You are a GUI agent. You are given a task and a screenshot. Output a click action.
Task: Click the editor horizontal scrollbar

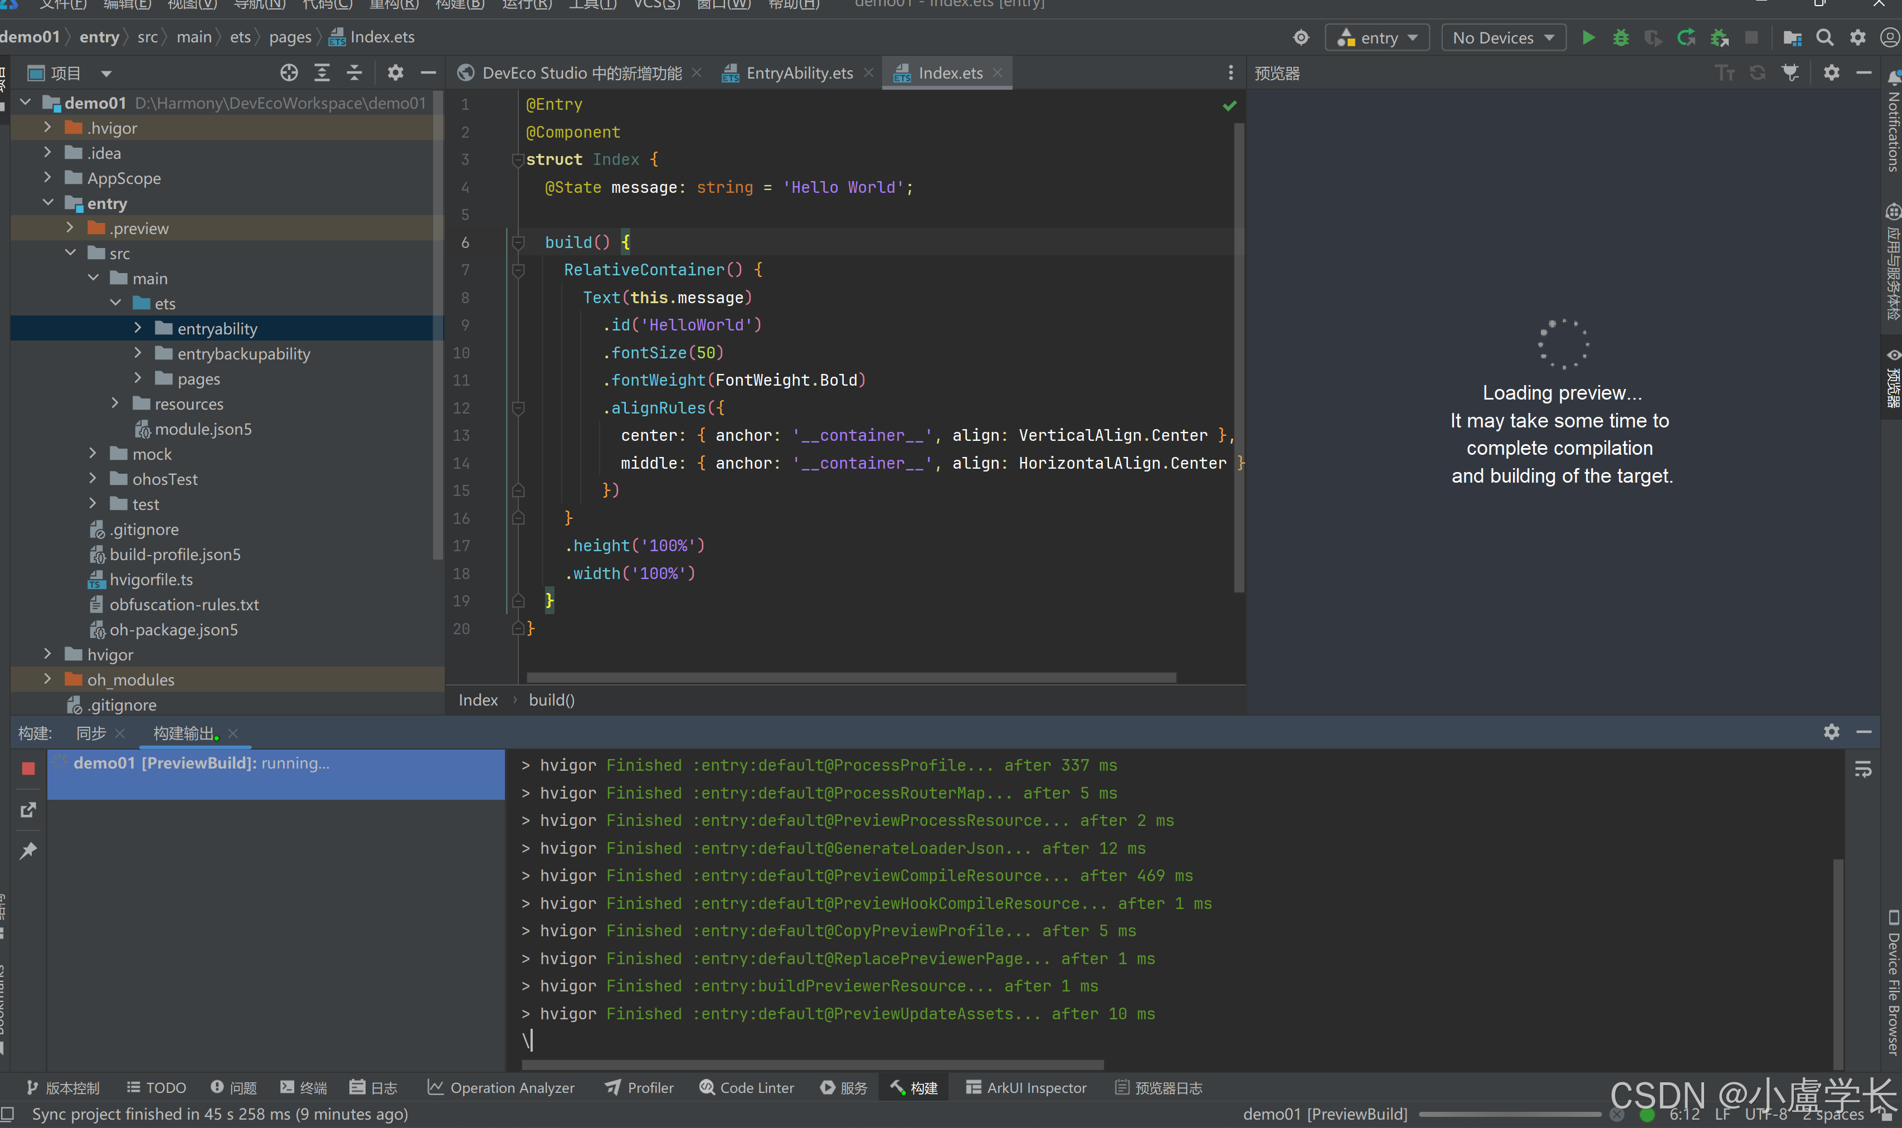click(x=851, y=677)
